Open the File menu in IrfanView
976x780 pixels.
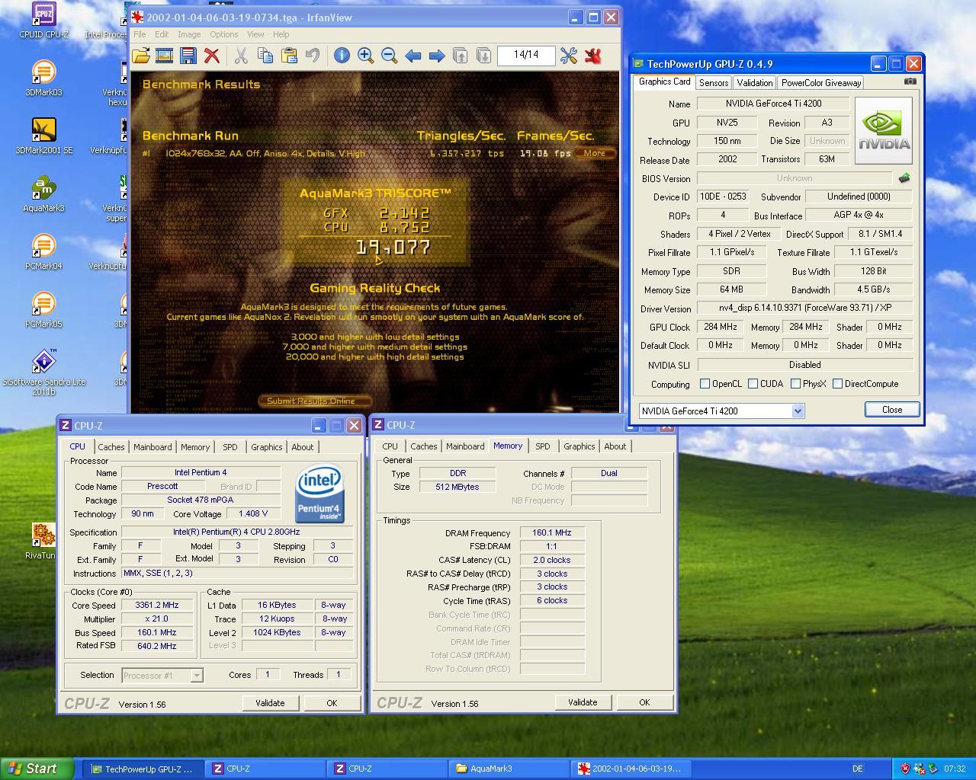tap(140, 34)
